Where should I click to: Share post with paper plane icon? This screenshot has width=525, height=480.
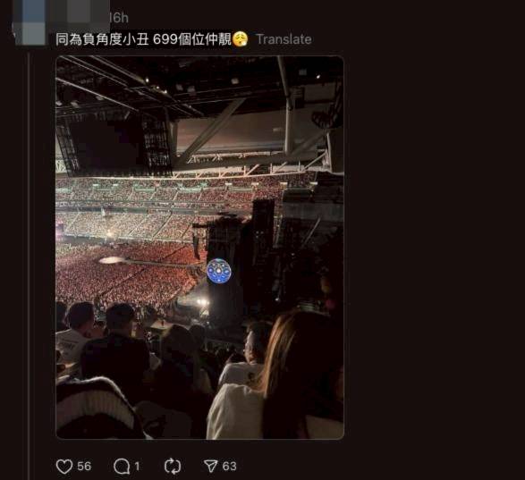point(210,466)
